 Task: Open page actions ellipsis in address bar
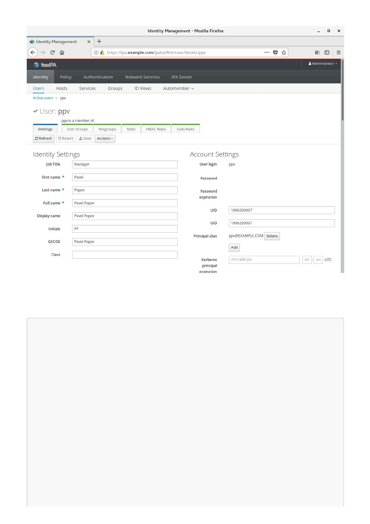pyautogui.click(x=267, y=52)
